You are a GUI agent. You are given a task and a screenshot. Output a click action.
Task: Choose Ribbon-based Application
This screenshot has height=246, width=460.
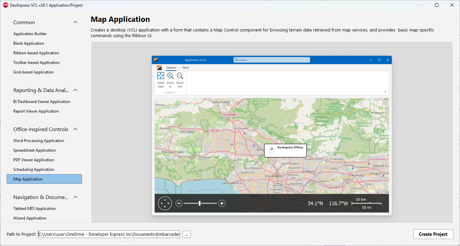(x=36, y=53)
